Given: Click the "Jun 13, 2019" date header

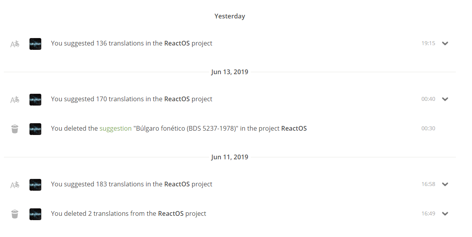Looking at the screenshot, I should [230, 72].
